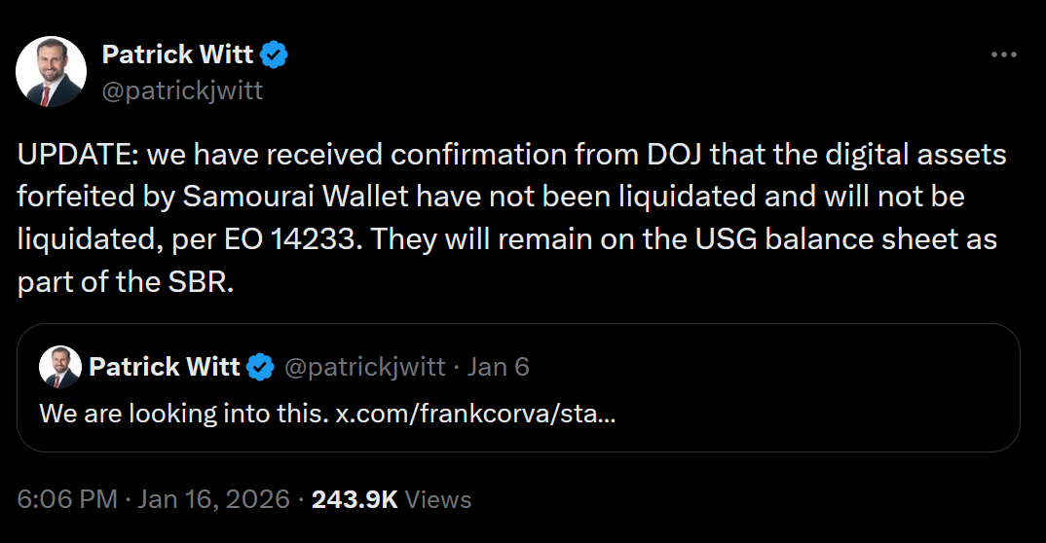Click the 6:06 PM Jan 16, 2026 timestamp
1046x543 pixels.
tap(153, 499)
